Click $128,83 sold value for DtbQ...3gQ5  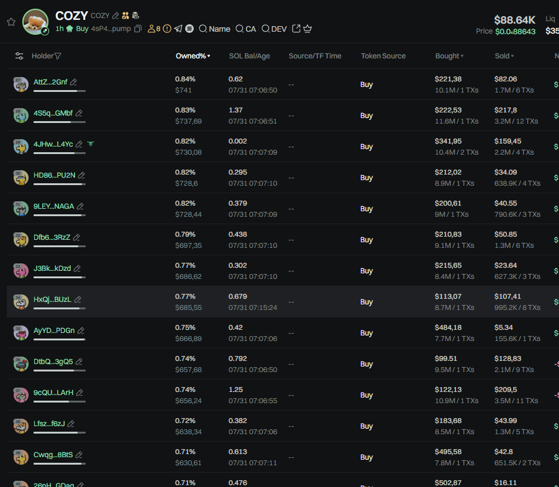pos(507,358)
